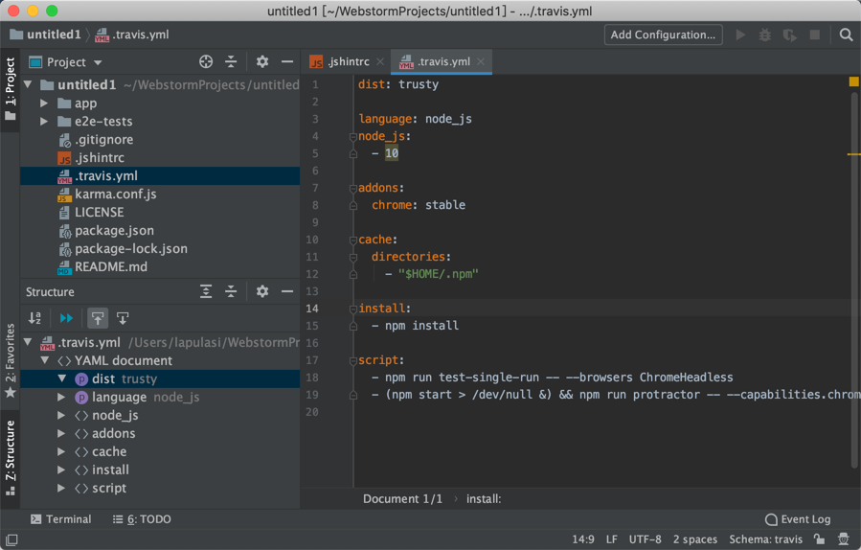Viewport: 861px width, 550px height.
Task: Click the inspector (Hector) icon
Action: point(844,539)
